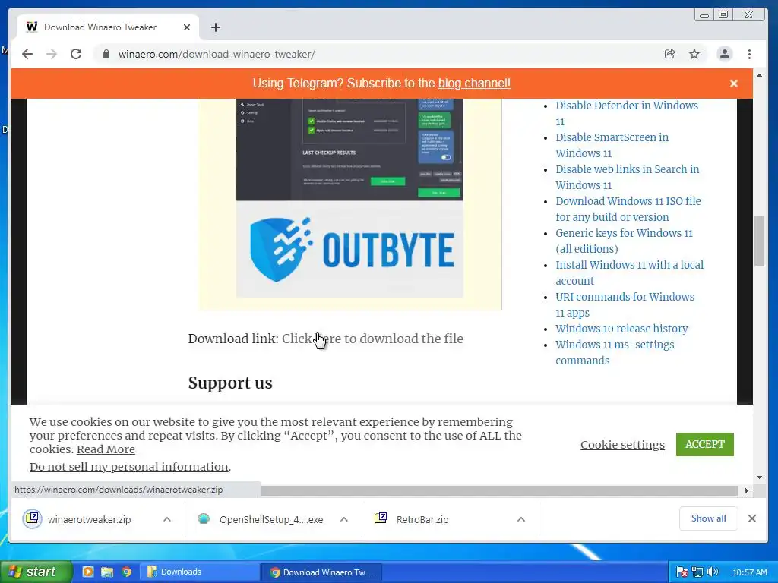778x583 pixels.
Task: Open Cookie settings
Action: point(622,445)
